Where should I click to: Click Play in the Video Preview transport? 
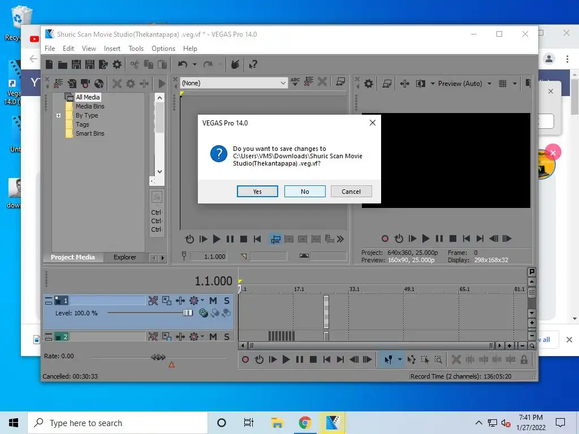click(x=426, y=238)
